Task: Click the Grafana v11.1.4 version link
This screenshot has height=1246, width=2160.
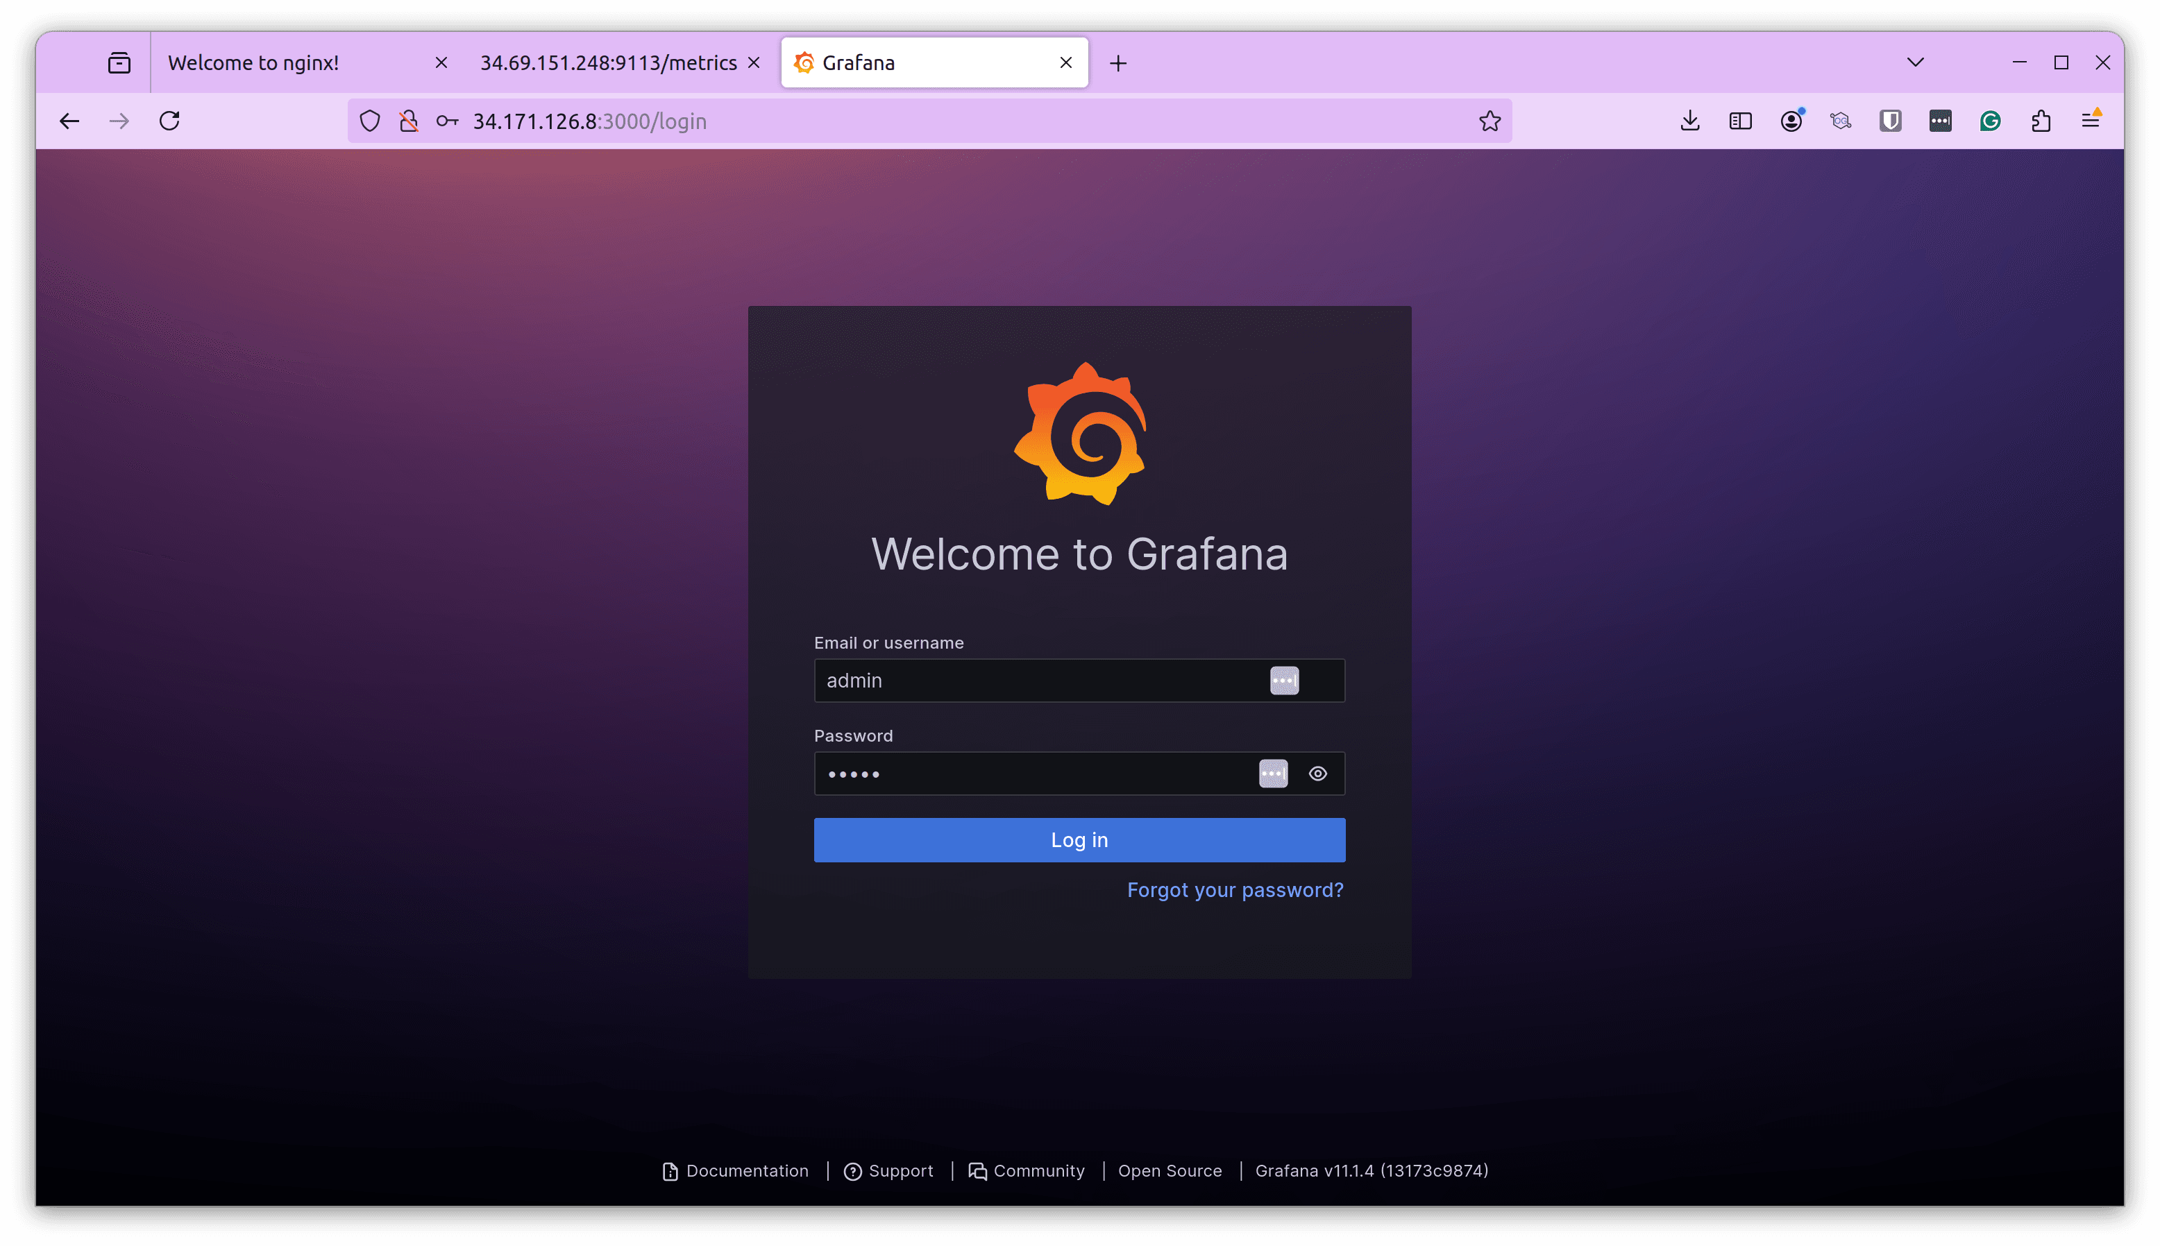Action: click(x=1372, y=1170)
